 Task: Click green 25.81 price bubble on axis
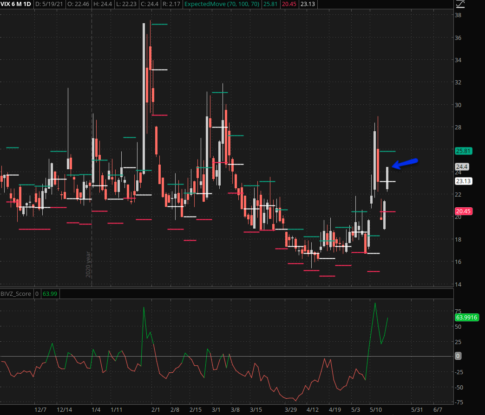coord(463,151)
